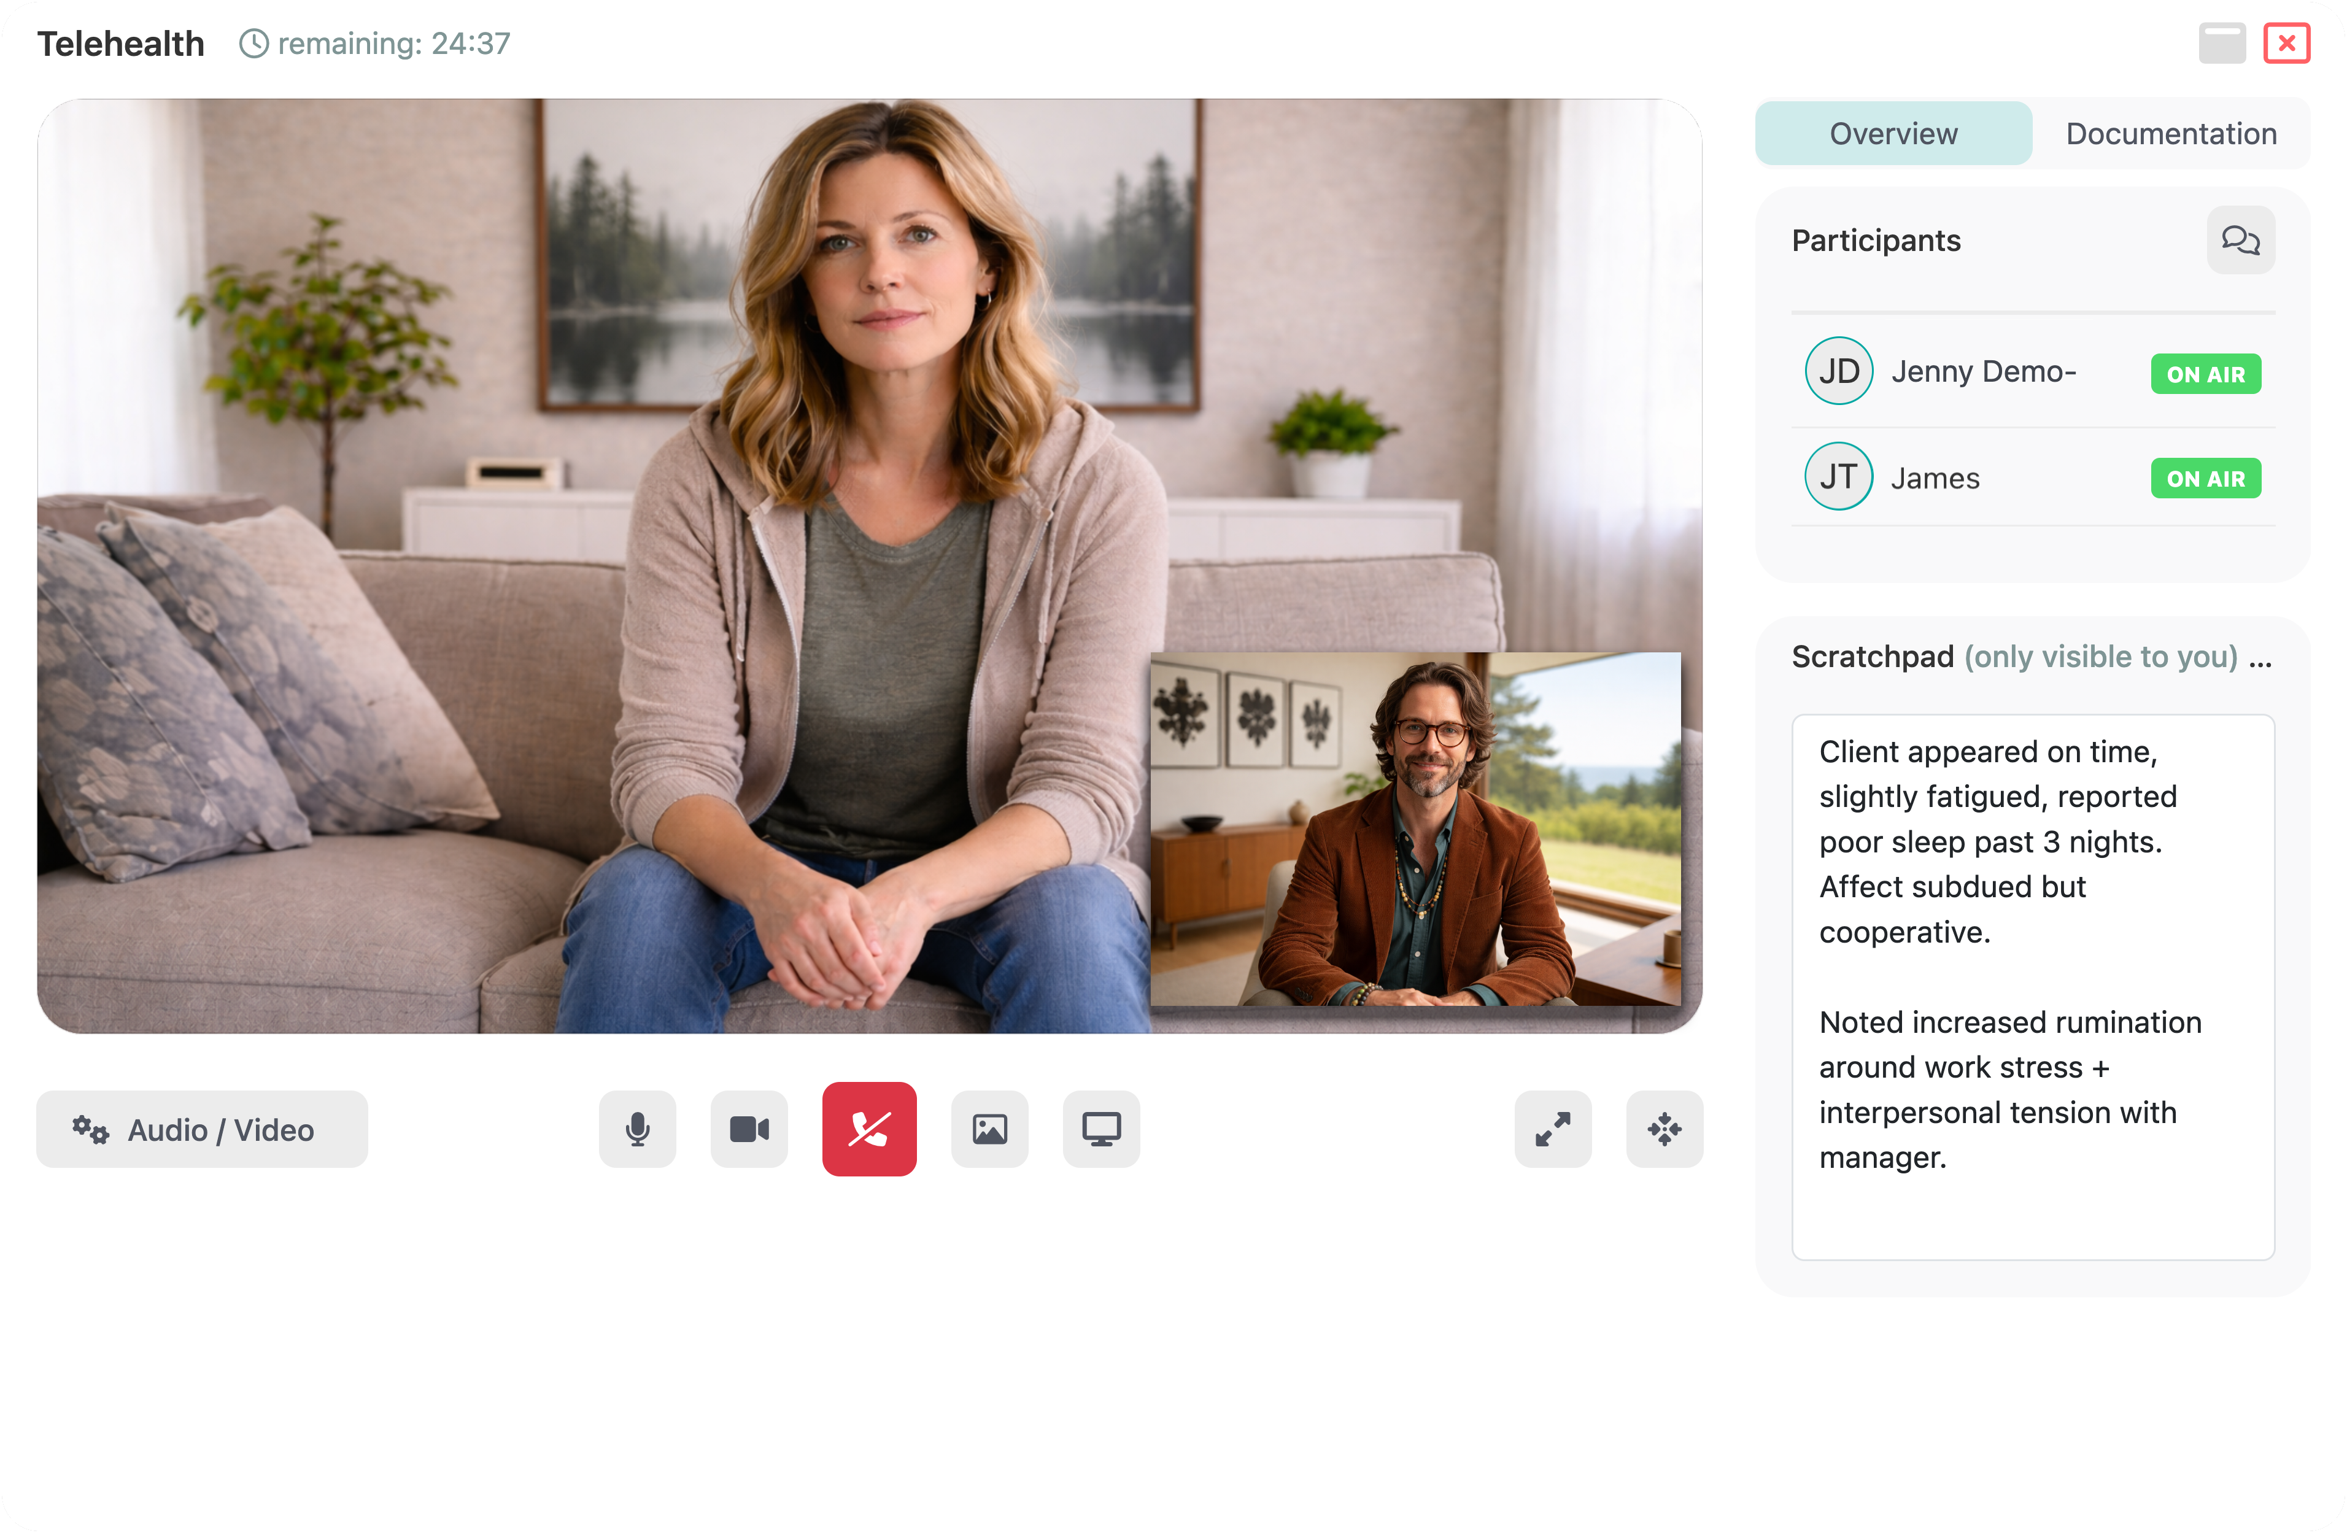This screenshot has width=2347, height=1533.
Task: Click the remaining time clock indicator
Action: (x=375, y=44)
